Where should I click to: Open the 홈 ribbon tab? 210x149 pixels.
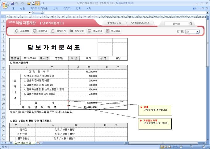pyautogui.click(x=13, y=9)
